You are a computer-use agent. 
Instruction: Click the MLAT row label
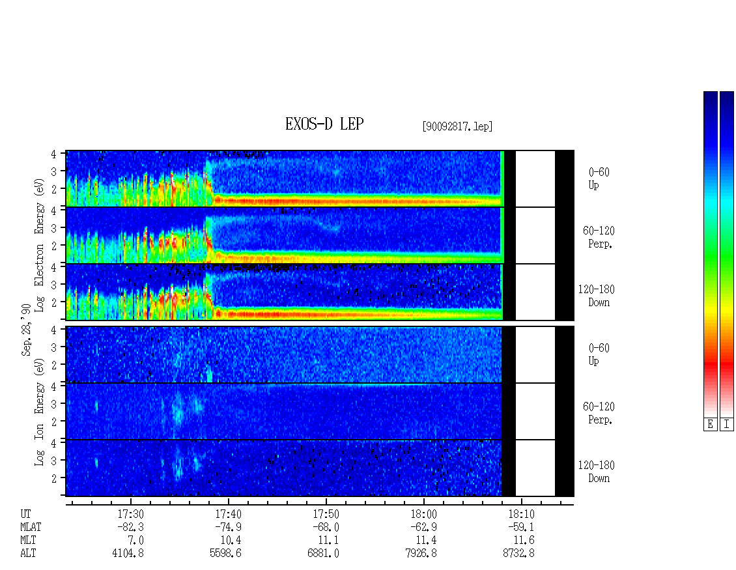click(x=31, y=527)
